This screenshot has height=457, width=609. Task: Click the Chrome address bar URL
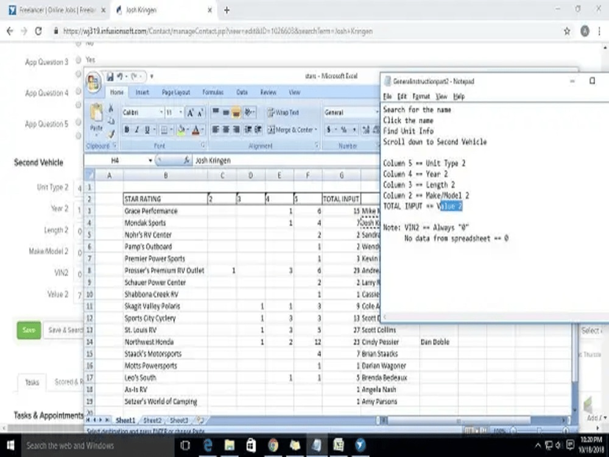tap(217, 31)
